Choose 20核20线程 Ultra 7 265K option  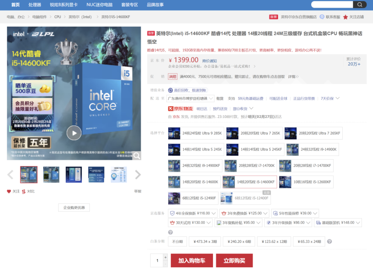[x=254, y=133]
